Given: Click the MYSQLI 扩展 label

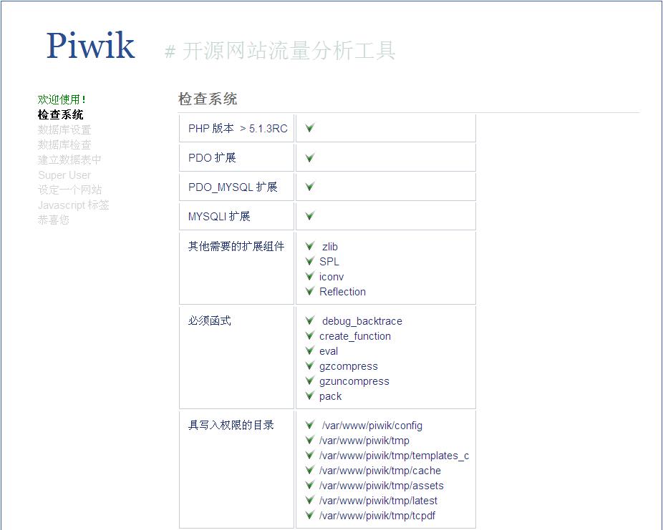Looking at the screenshot, I should click(219, 216).
